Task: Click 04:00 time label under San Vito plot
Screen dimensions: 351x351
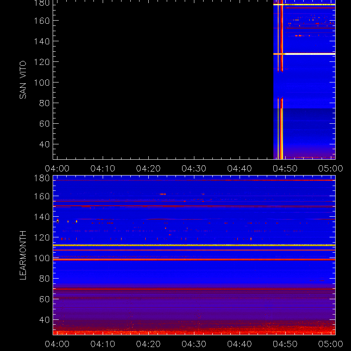Action: click(x=57, y=168)
